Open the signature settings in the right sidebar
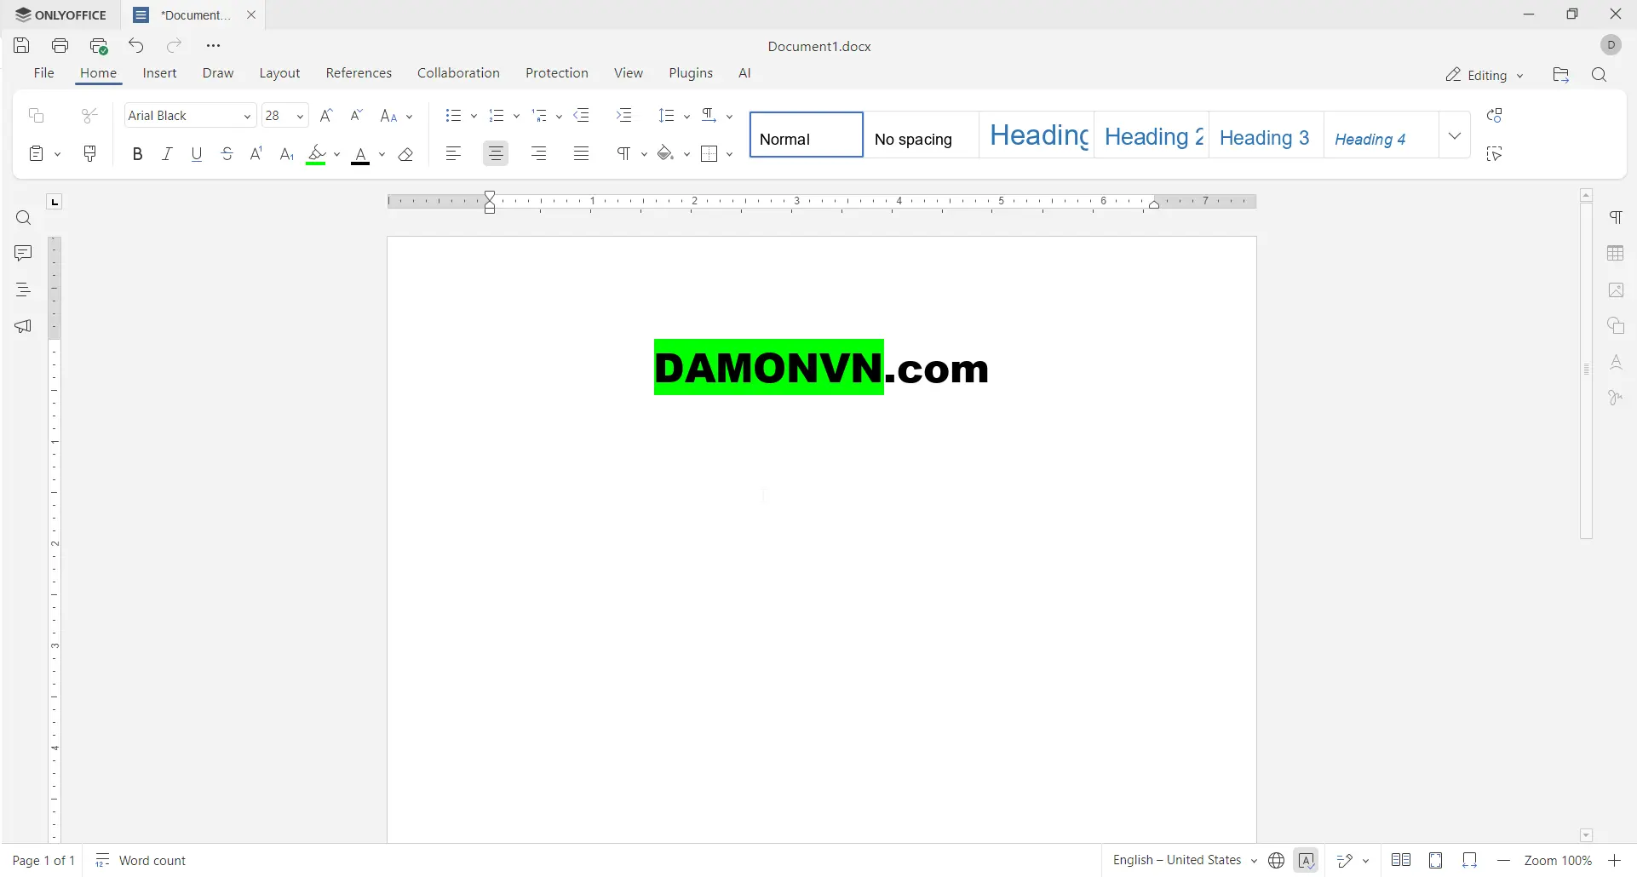 click(x=1616, y=398)
